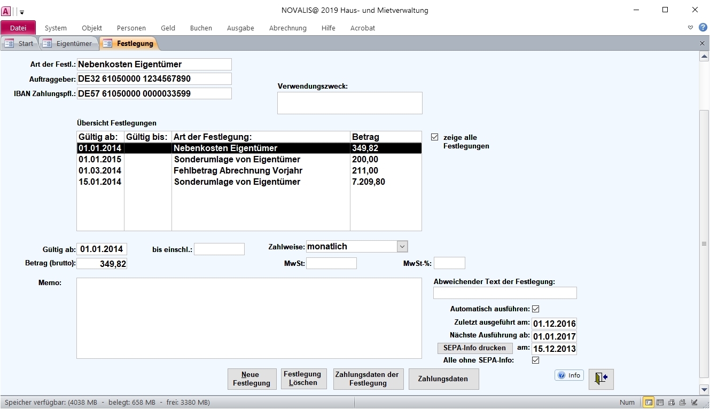Switch to the Start tab

20,44
